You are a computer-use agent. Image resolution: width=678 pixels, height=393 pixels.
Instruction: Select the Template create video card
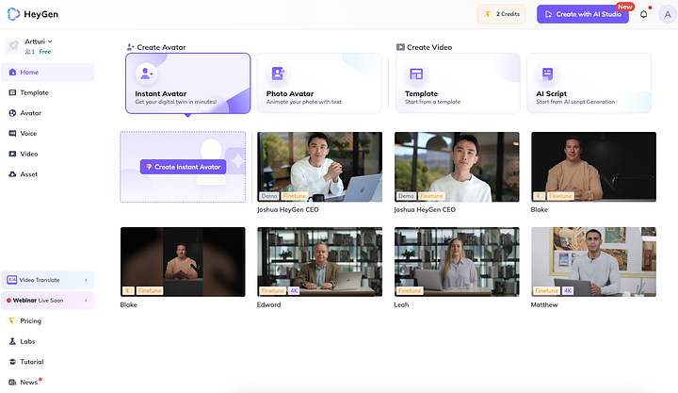pos(458,83)
